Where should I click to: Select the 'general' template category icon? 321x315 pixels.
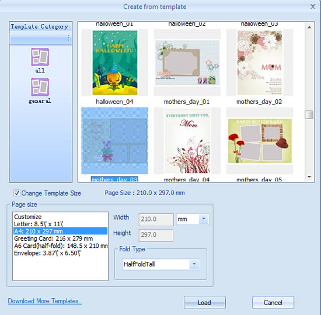click(x=40, y=87)
